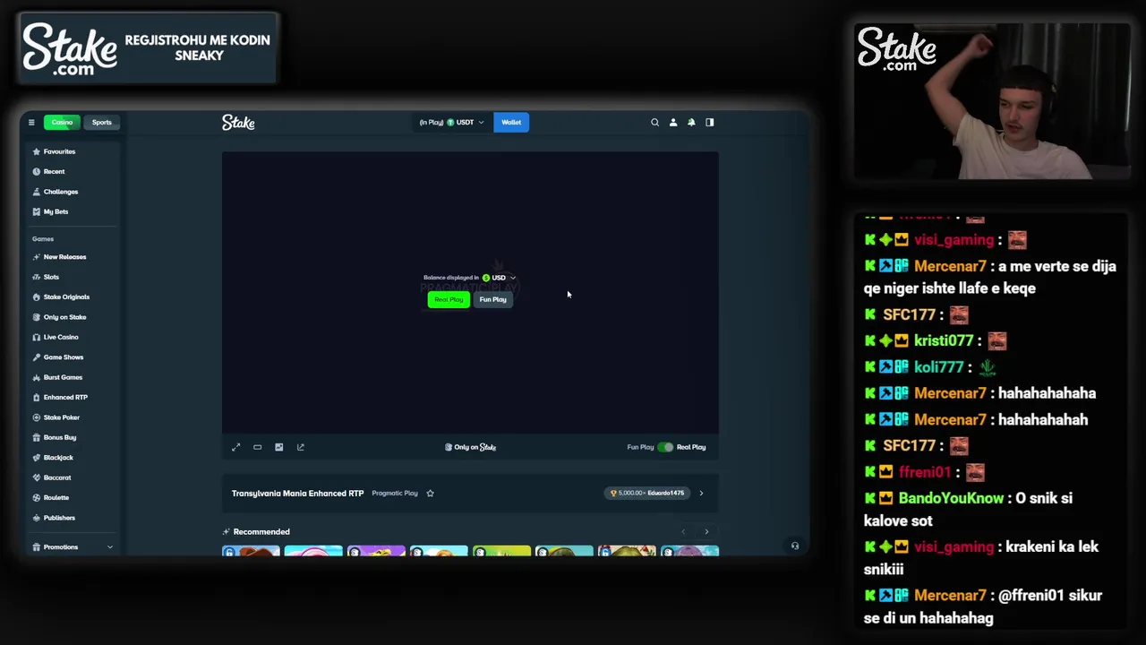Open My Bets in the sidebar
Screen dimensions: 1146x645
[56, 211]
